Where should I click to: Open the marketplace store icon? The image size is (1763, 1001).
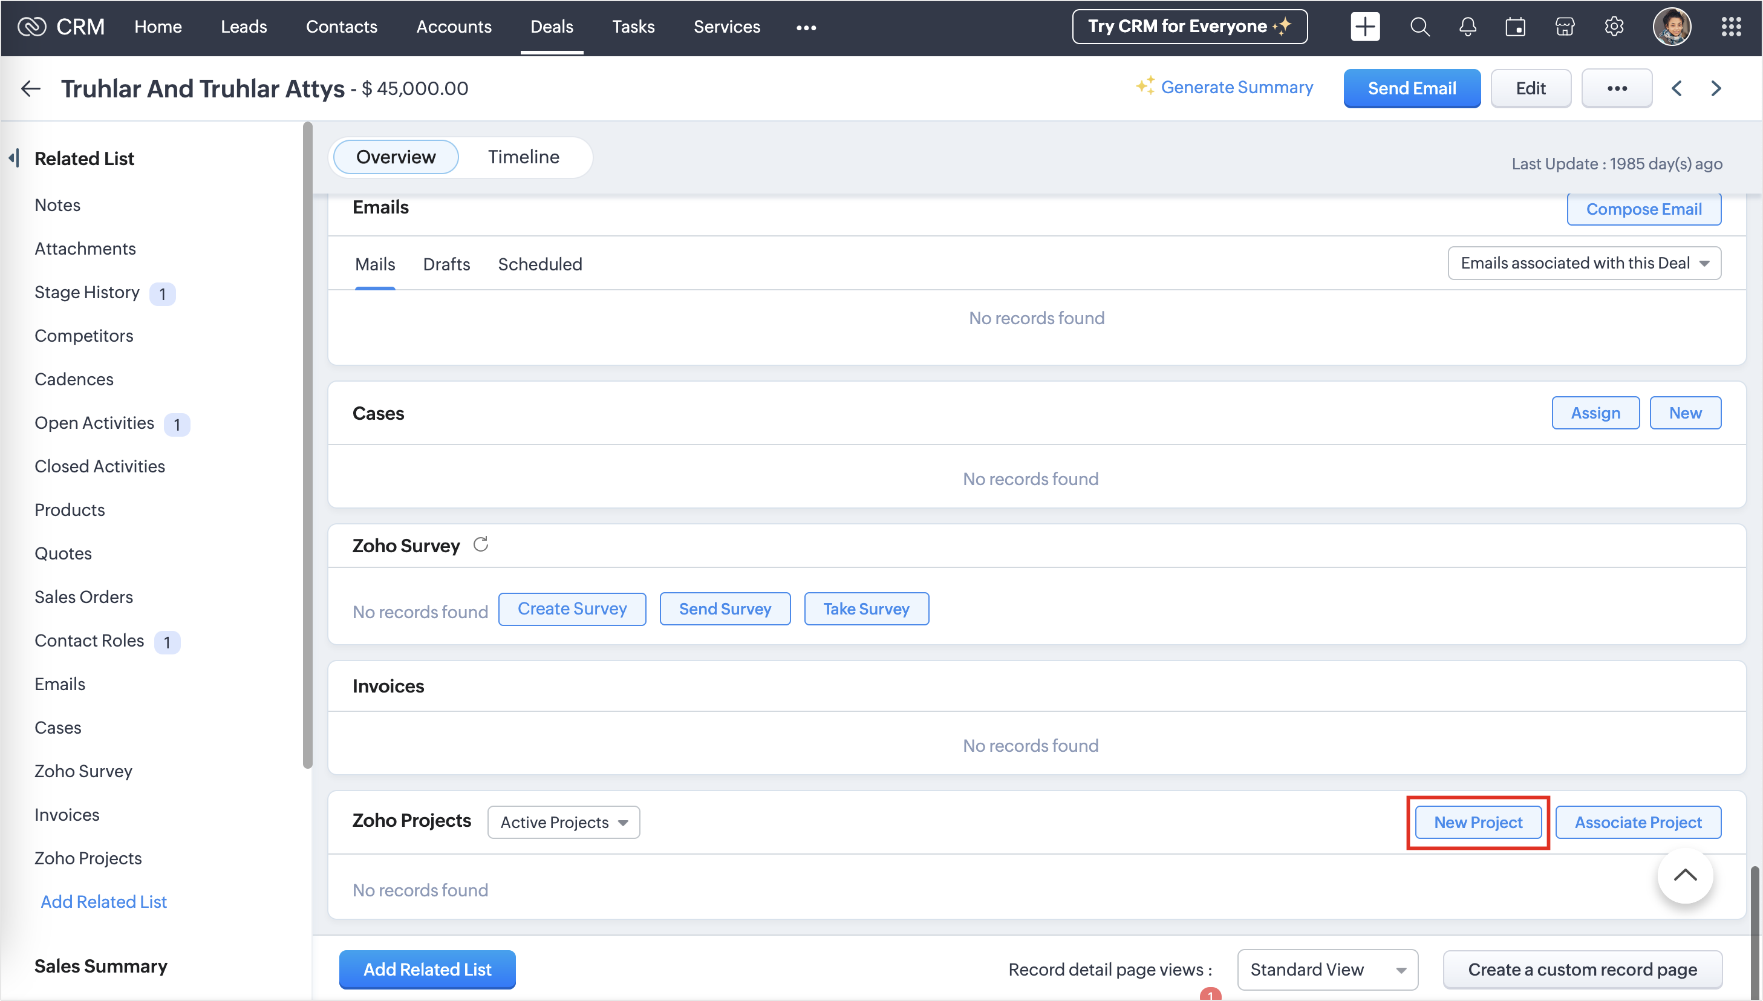(x=1565, y=27)
